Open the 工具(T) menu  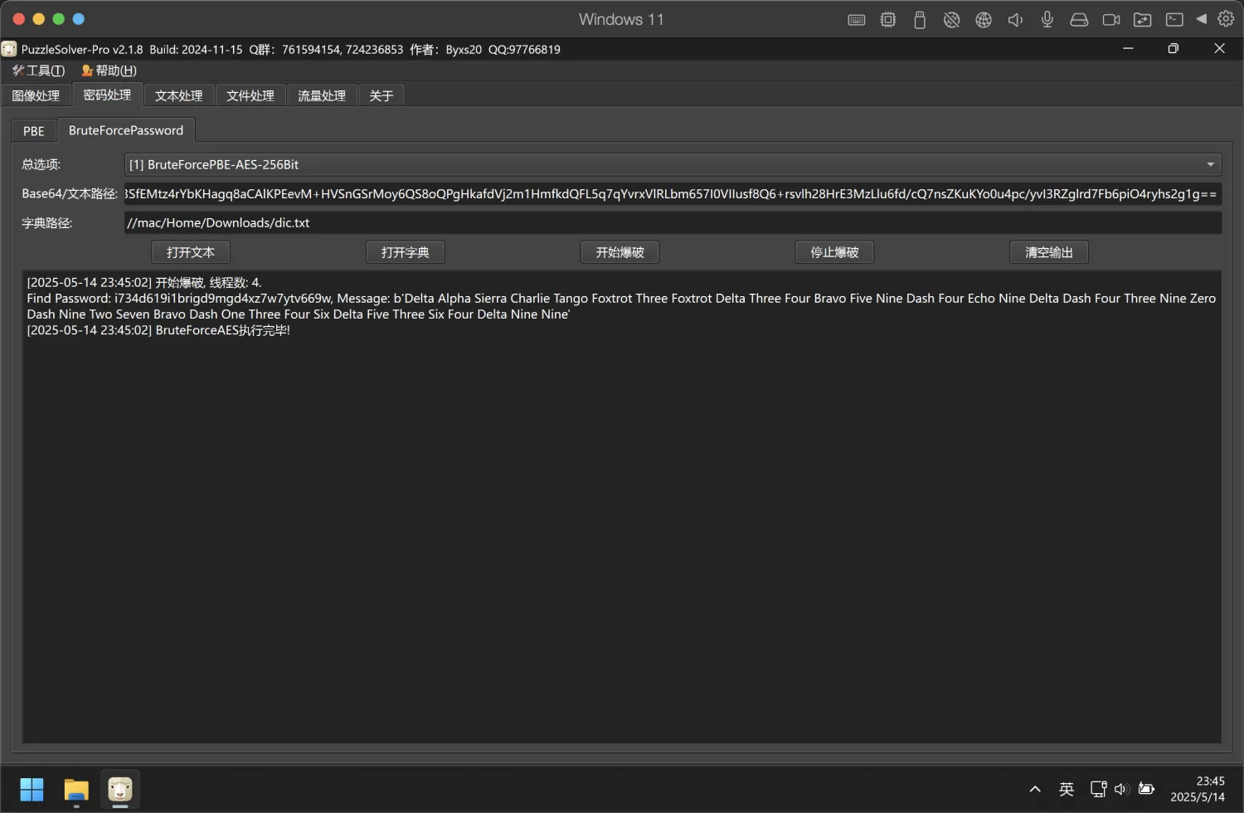pyautogui.click(x=38, y=71)
